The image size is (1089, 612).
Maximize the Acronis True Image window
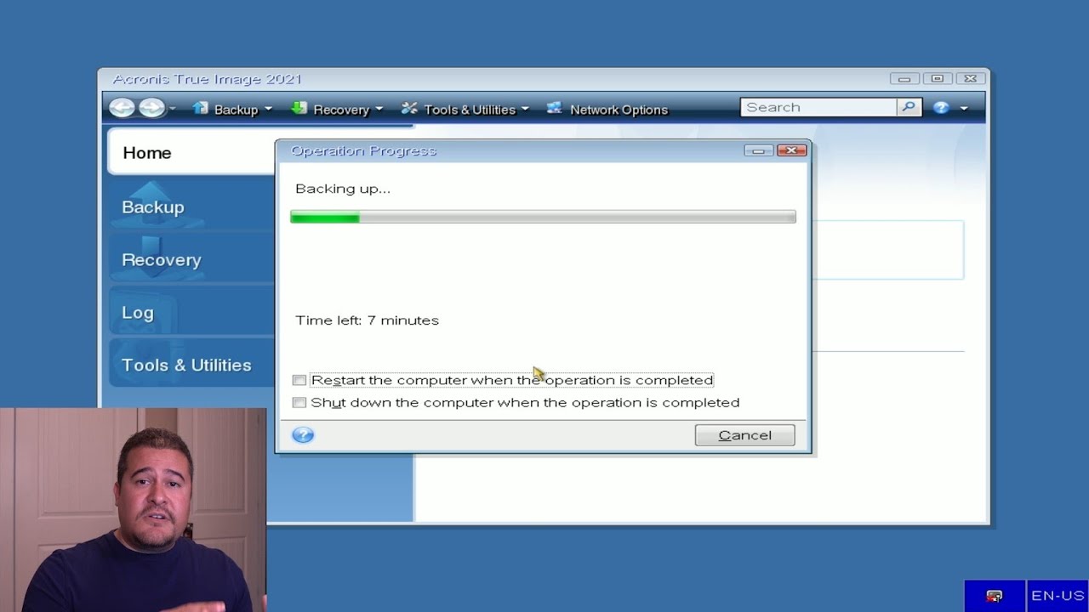938,79
